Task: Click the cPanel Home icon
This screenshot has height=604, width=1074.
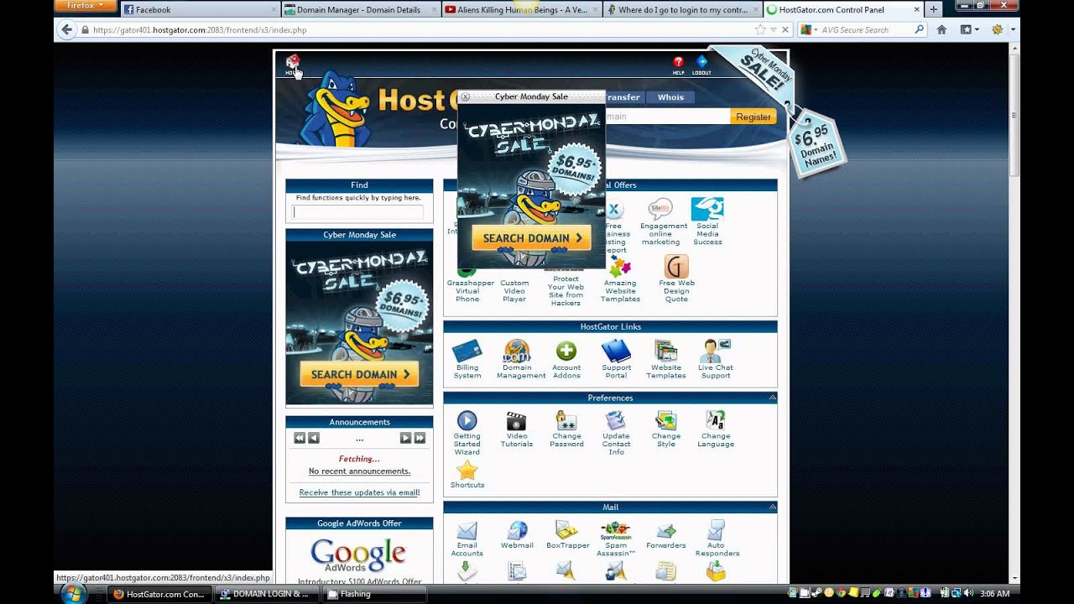Action: [x=292, y=63]
